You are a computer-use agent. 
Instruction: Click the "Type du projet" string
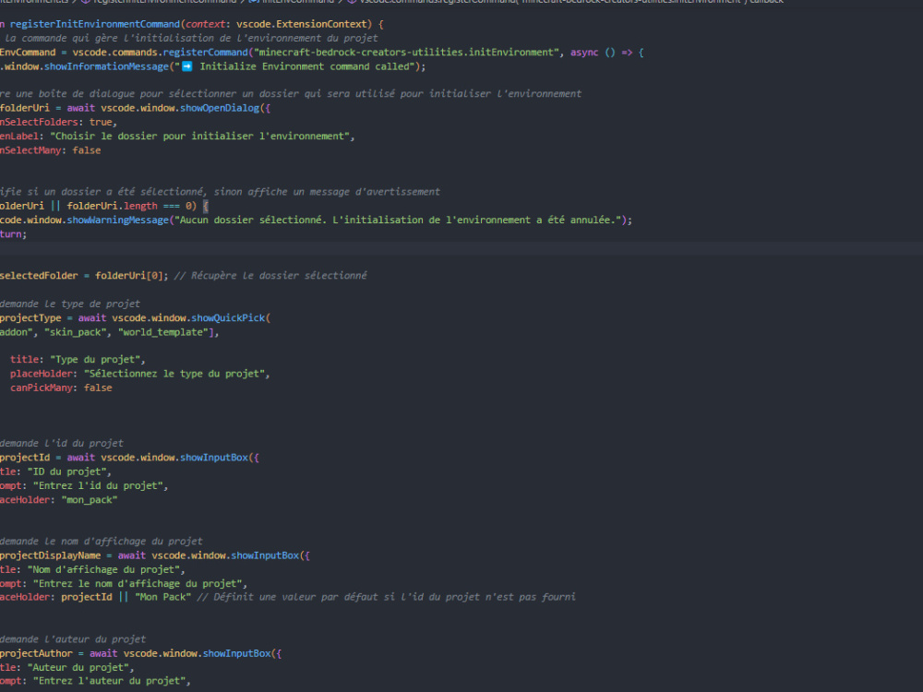[x=95, y=360]
